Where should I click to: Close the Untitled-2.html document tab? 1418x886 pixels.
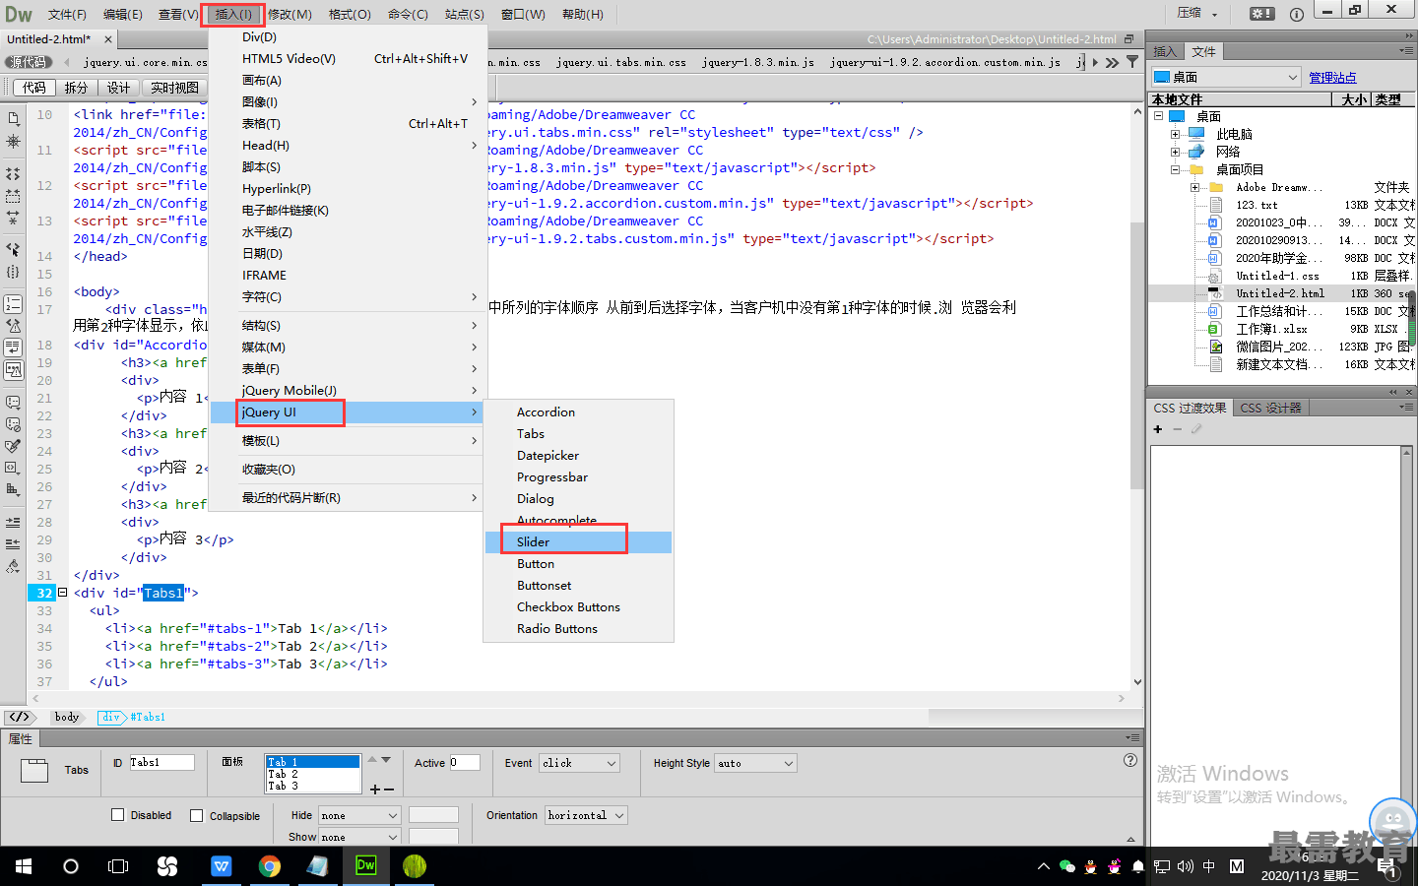point(108,39)
